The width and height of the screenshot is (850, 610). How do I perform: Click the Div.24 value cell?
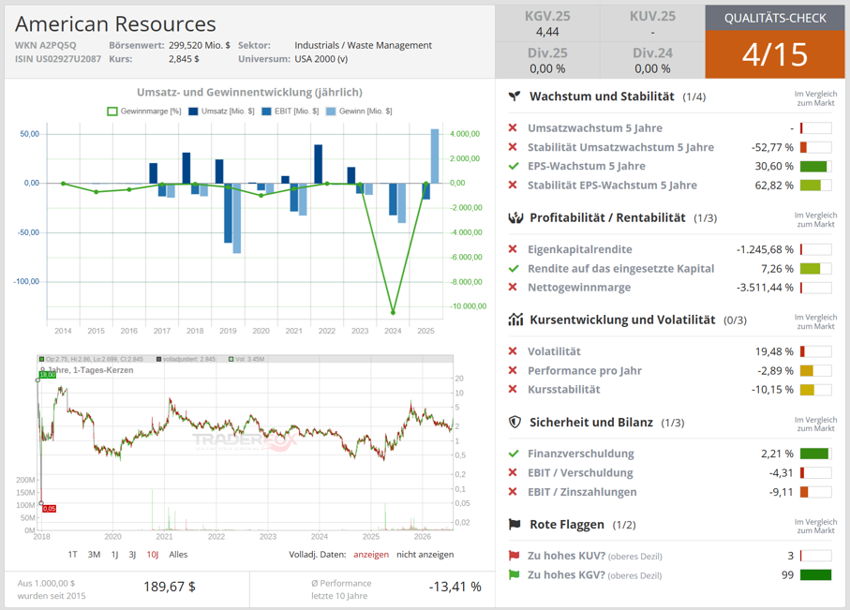pyautogui.click(x=652, y=68)
